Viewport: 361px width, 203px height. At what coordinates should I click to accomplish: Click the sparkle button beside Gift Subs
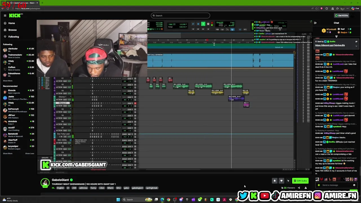click(288, 181)
